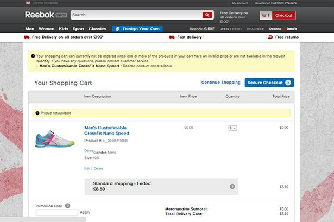Click the warning icon in cart alert message
This screenshot has height=222, width=334.
point(33,56)
